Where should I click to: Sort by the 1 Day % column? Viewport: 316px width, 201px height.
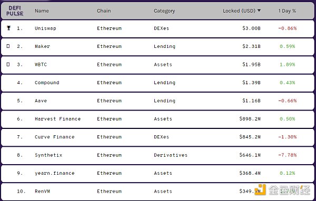click(x=287, y=11)
